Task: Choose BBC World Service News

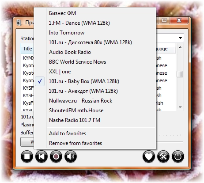Action: tap(95, 62)
